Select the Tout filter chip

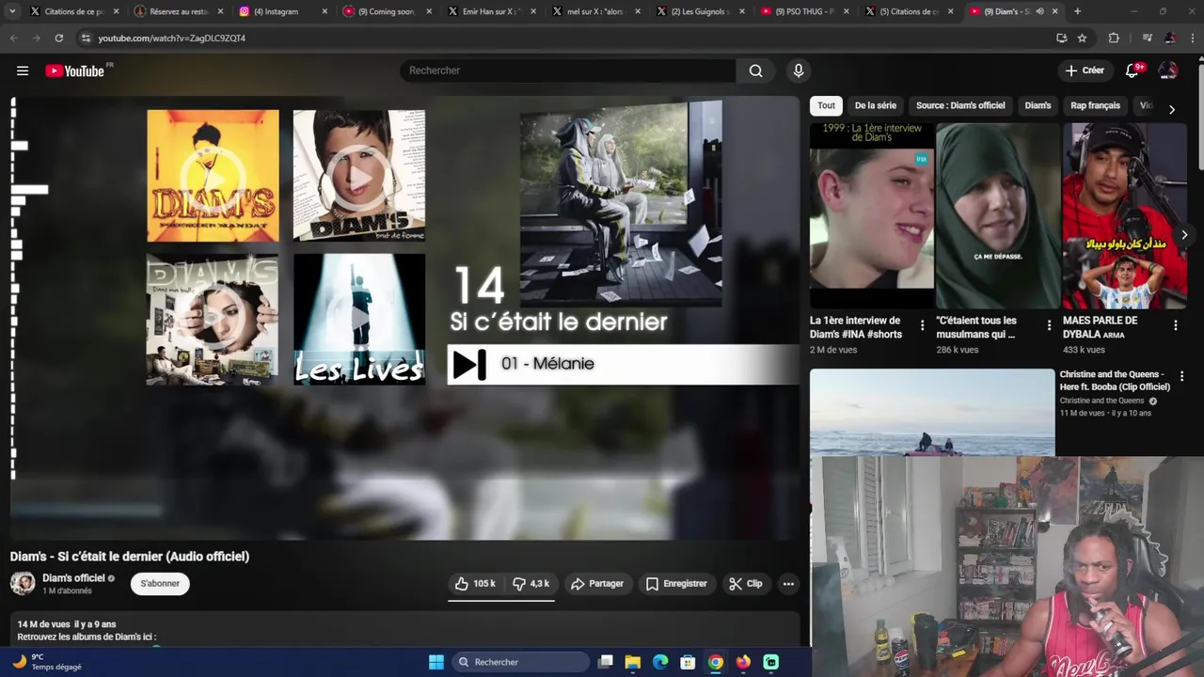(826, 105)
